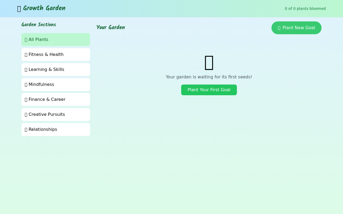The image size is (343, 214).
Task: Click the plants bloomed counter
Action: point(305,9)
